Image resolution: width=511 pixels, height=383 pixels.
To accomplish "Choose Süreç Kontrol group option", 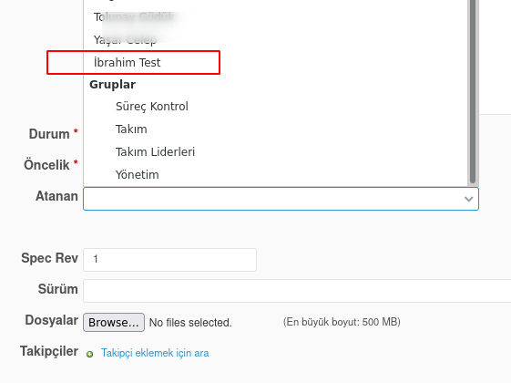I will pos(152,107).
